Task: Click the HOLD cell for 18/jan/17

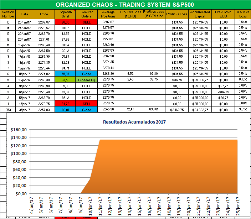Action: [86, 51]
